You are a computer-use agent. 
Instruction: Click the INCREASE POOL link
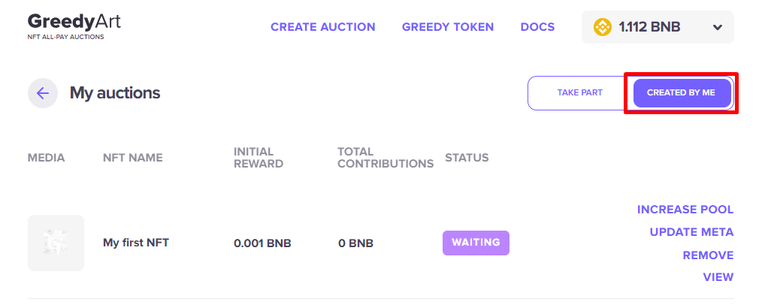pyautogui.click(x=685, y=210)
